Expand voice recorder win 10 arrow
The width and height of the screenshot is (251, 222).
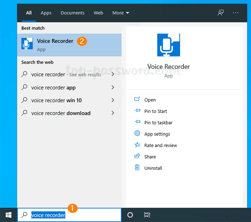pos(113,100)
